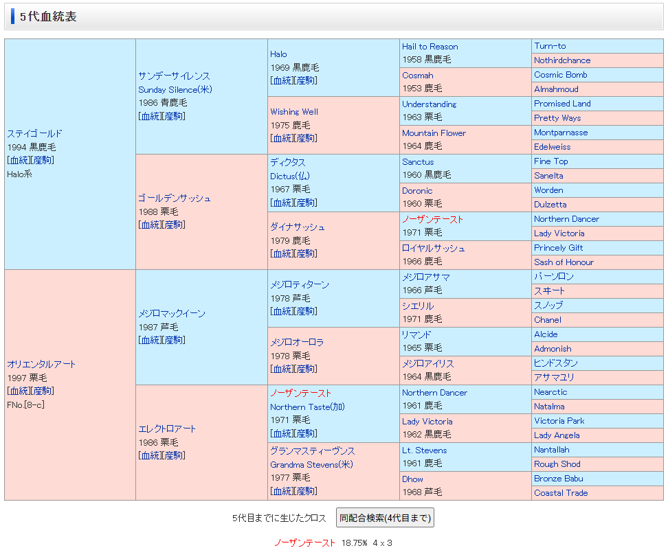Click Almahmoud in the fifth generation
The image size is (668, 548).
click(x=556, y=89)
